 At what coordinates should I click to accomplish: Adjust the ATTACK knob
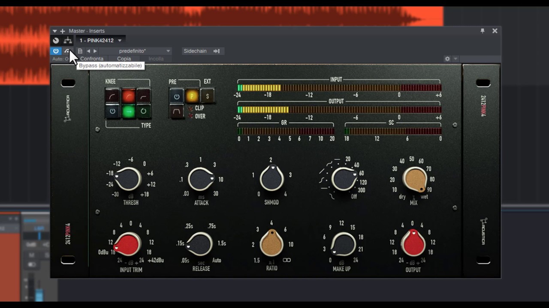(201, 179)
